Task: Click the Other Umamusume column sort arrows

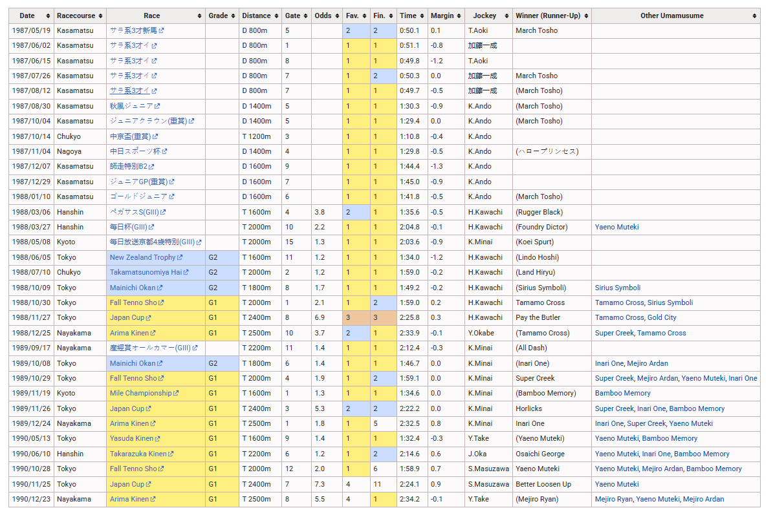Action: tap(754, 16)
